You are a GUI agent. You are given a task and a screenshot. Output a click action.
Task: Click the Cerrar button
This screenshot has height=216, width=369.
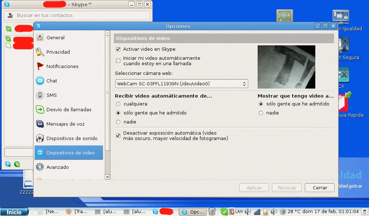click(320, 188)
